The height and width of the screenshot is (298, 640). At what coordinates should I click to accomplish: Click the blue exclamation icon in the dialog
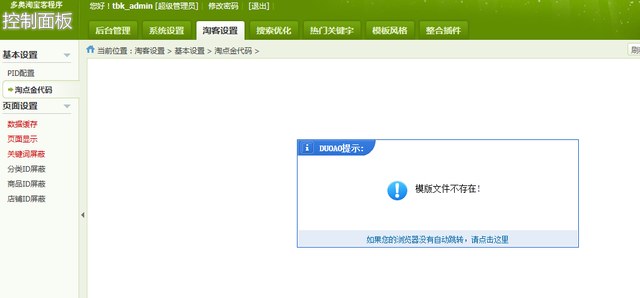[x=397, y=190]
